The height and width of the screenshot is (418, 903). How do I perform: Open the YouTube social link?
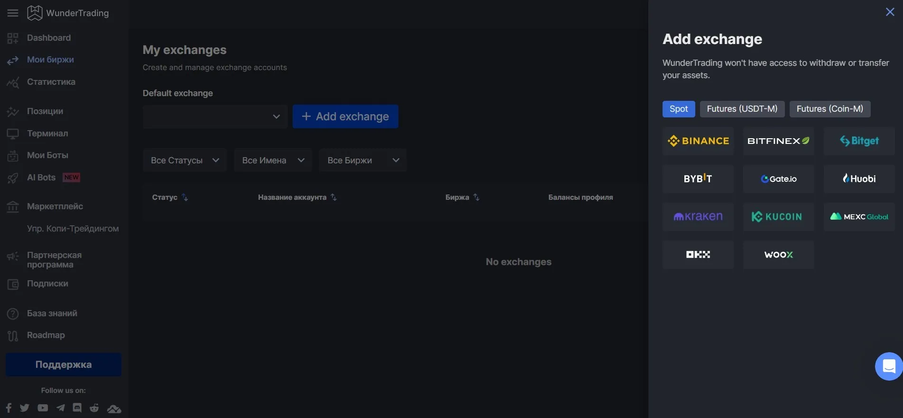43,408
